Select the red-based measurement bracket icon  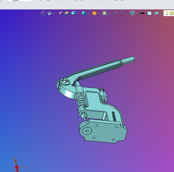pyautogui.click(x=122, y=13)
